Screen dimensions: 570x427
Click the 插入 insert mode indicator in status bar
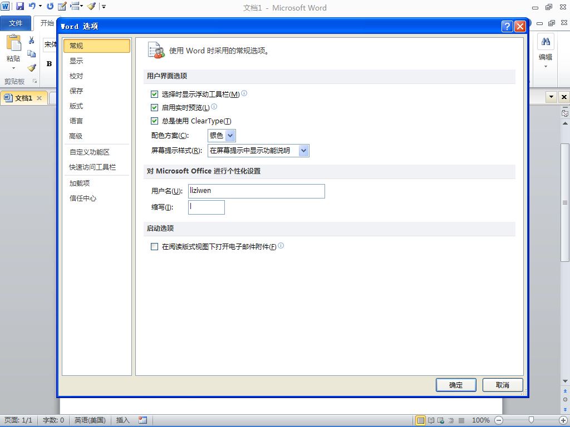coord(123,420)
